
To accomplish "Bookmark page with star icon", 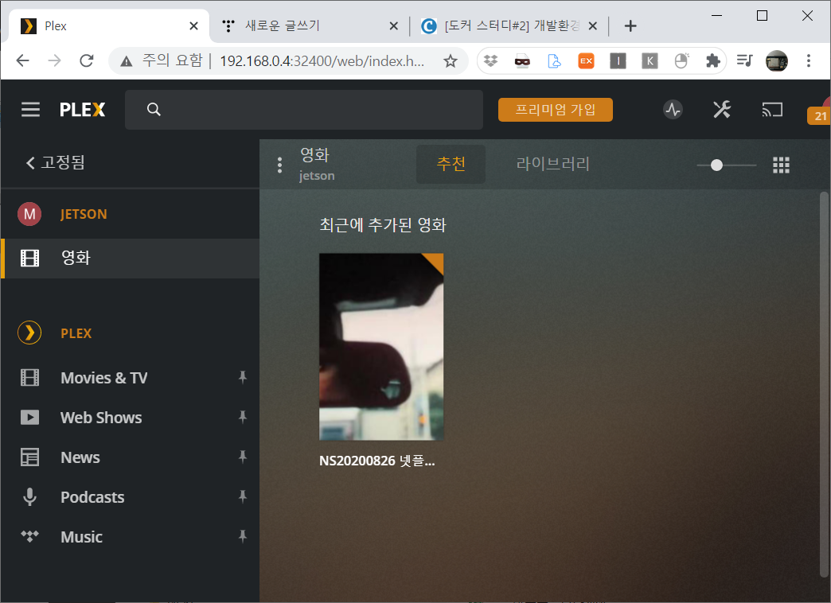I will tap(450, 61).
